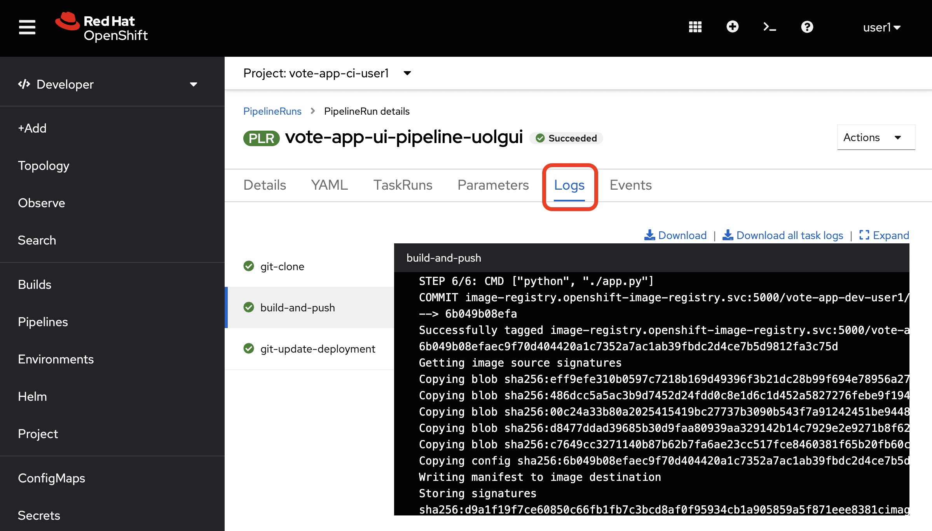Switch to the Parameters tab
This screenshot has width=932, height=531.
point(493,185)
